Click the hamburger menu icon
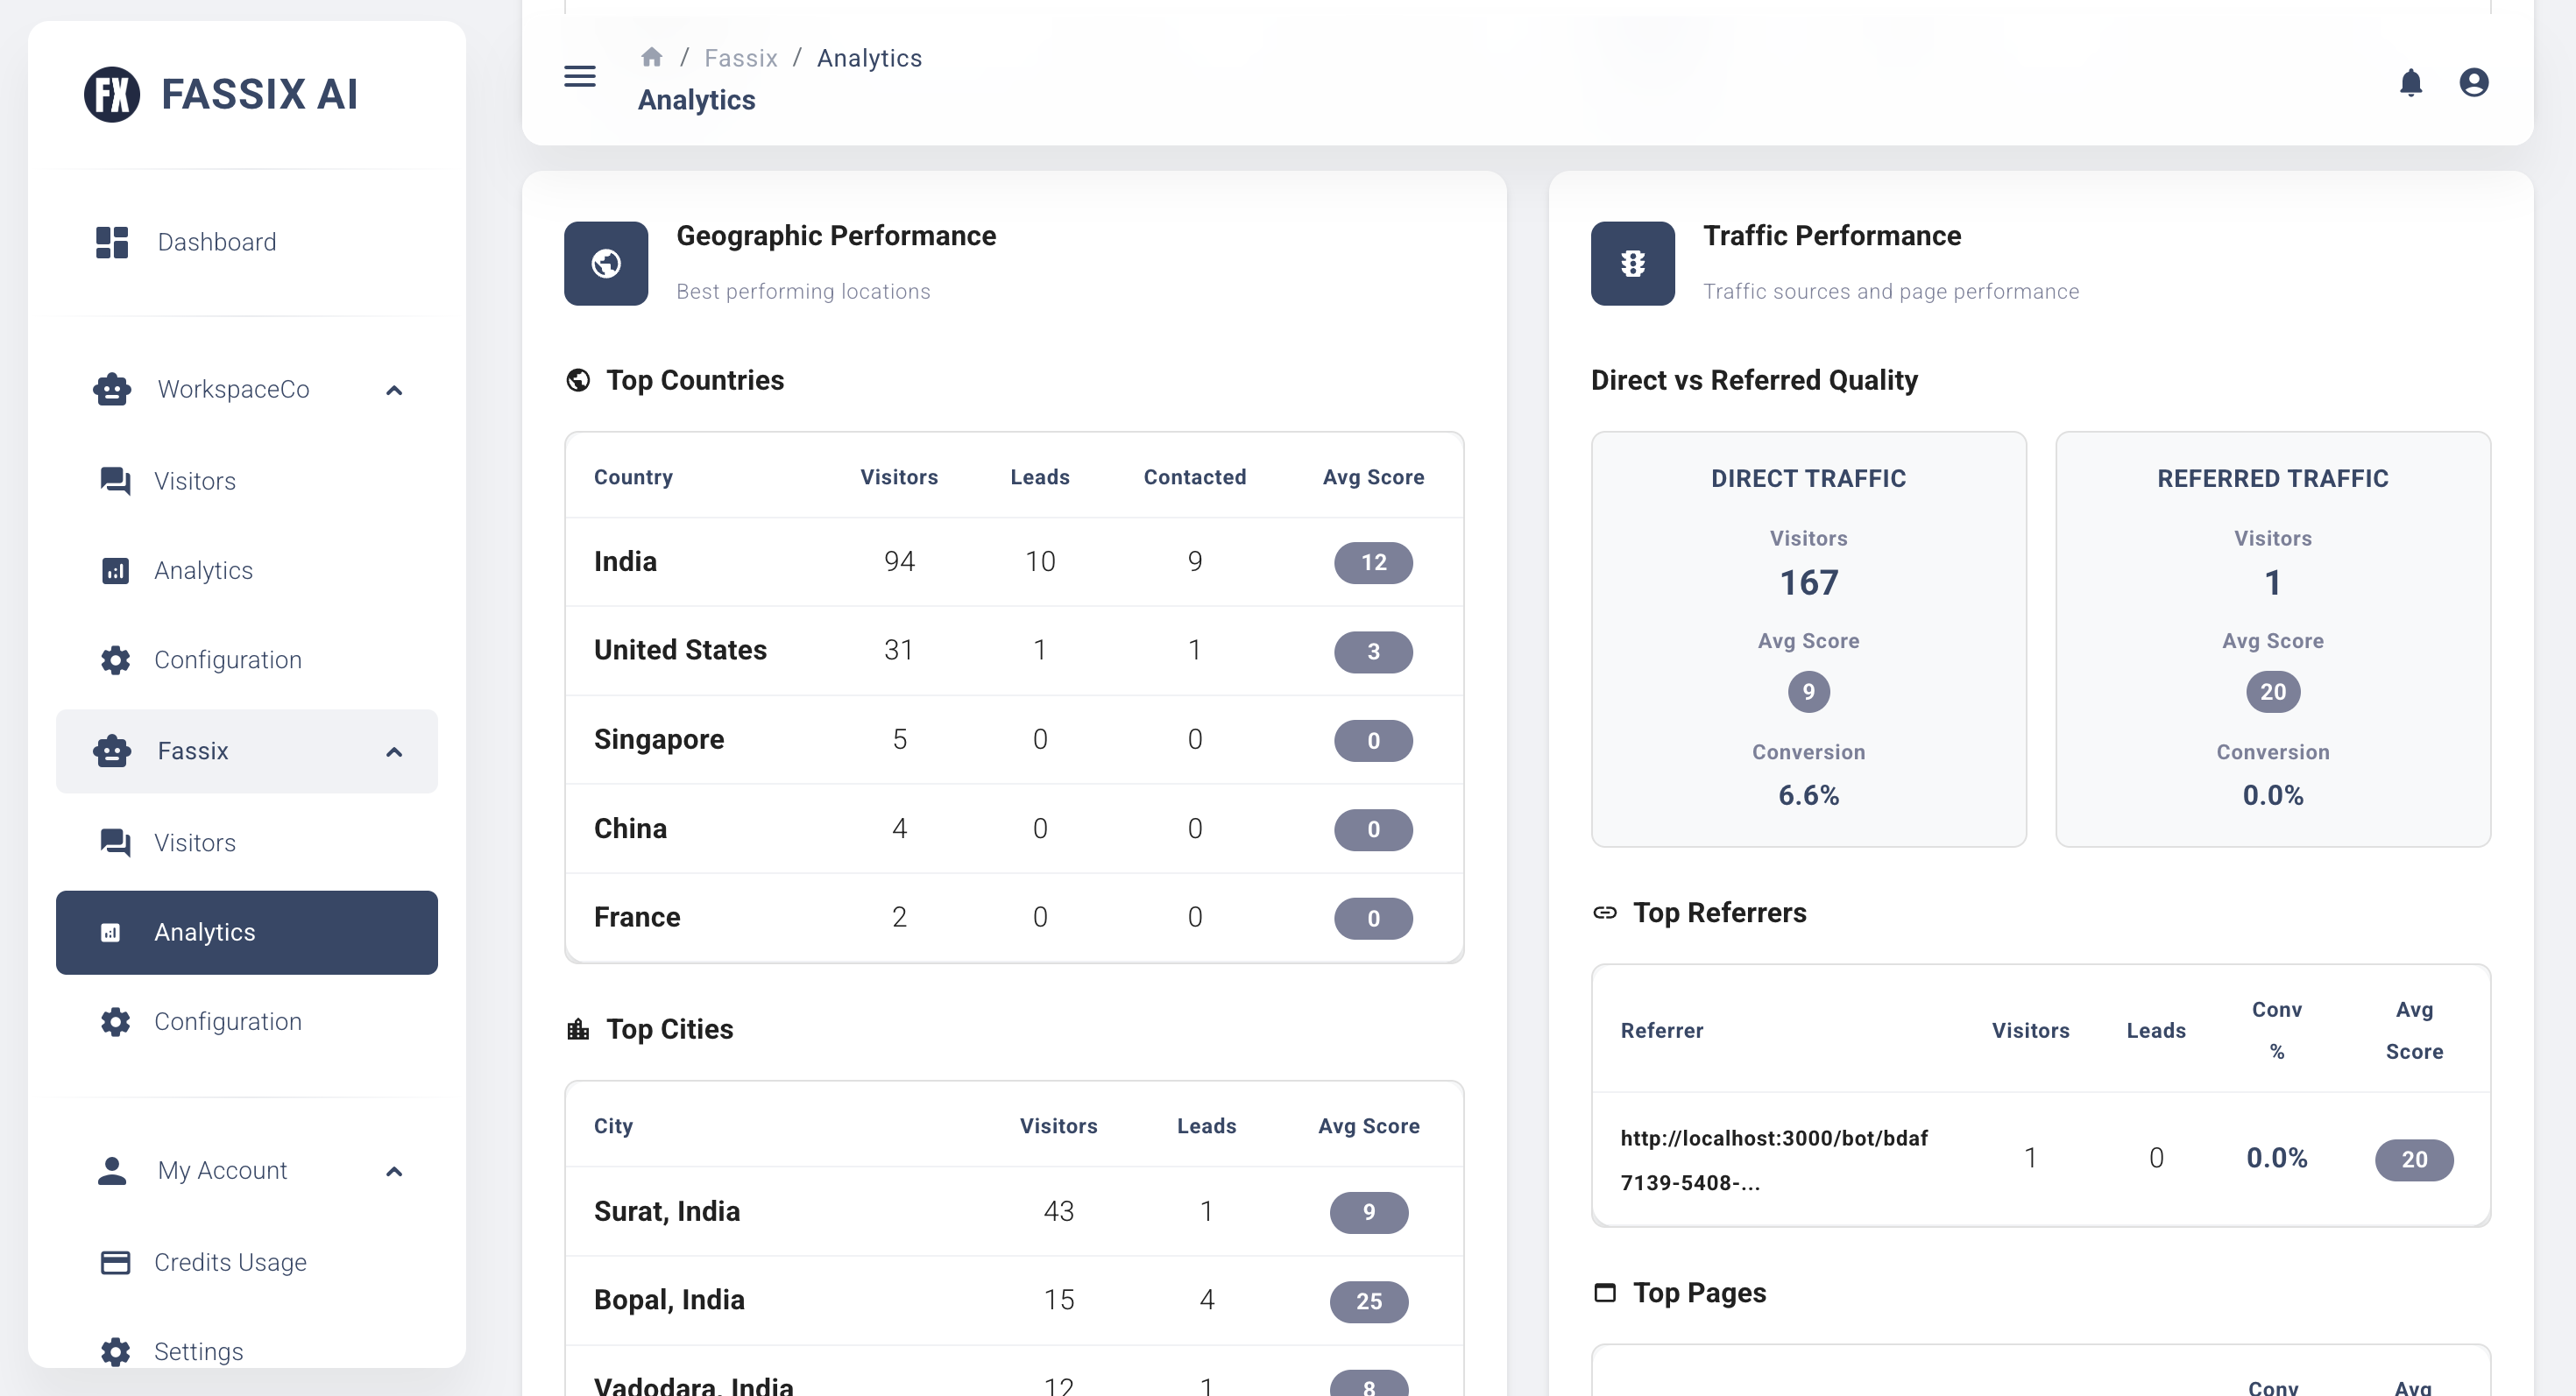 [579, 76]
